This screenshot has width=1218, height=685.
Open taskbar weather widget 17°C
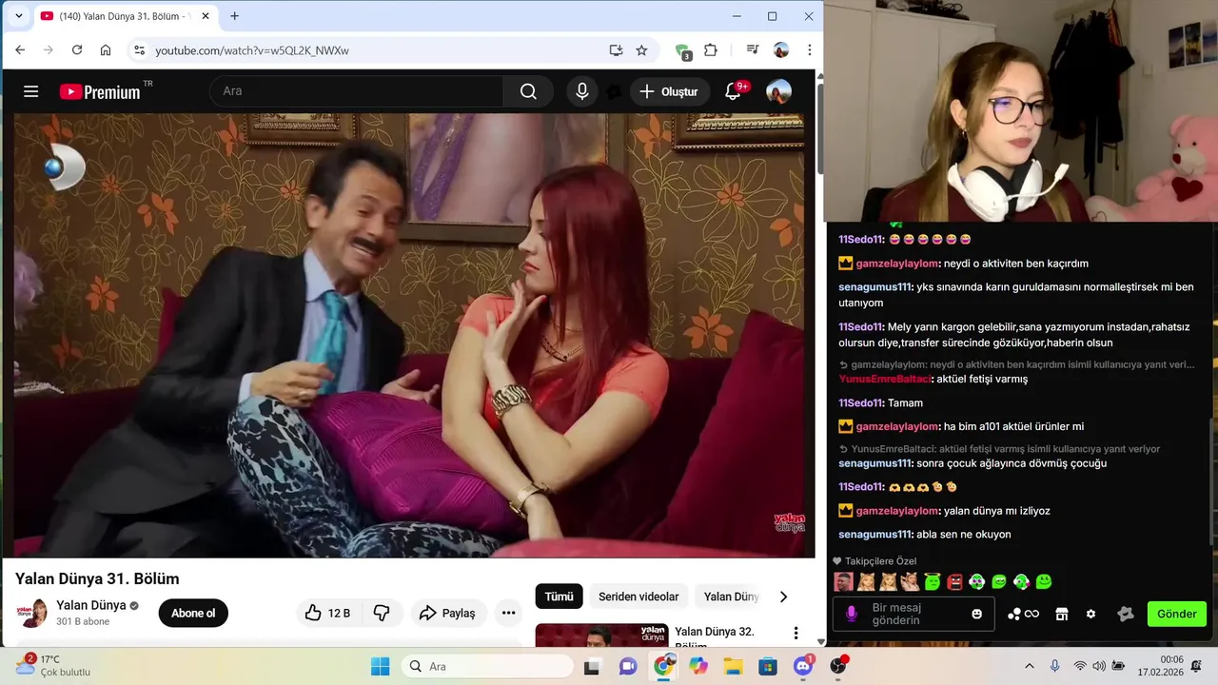tap(52, 665)
